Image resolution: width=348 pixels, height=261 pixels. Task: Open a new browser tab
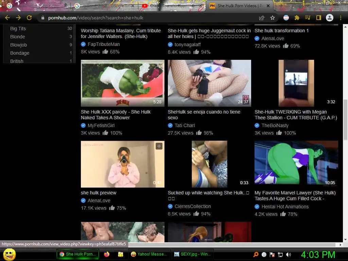[x=281, y=6]
